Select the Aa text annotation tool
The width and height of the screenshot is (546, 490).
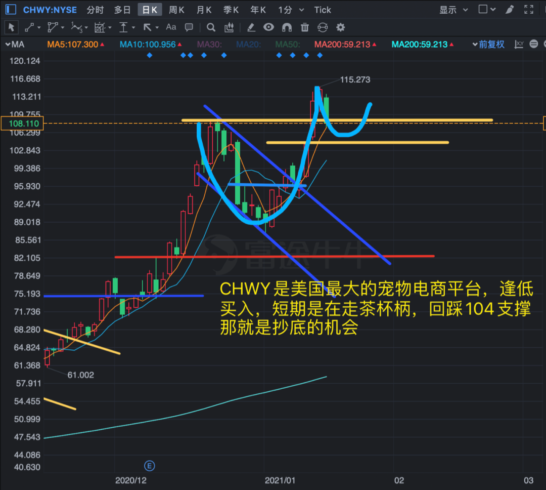[171, 27]
